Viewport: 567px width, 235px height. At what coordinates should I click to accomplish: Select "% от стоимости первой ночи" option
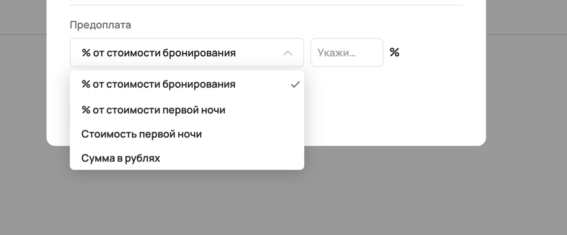point(153,110)
